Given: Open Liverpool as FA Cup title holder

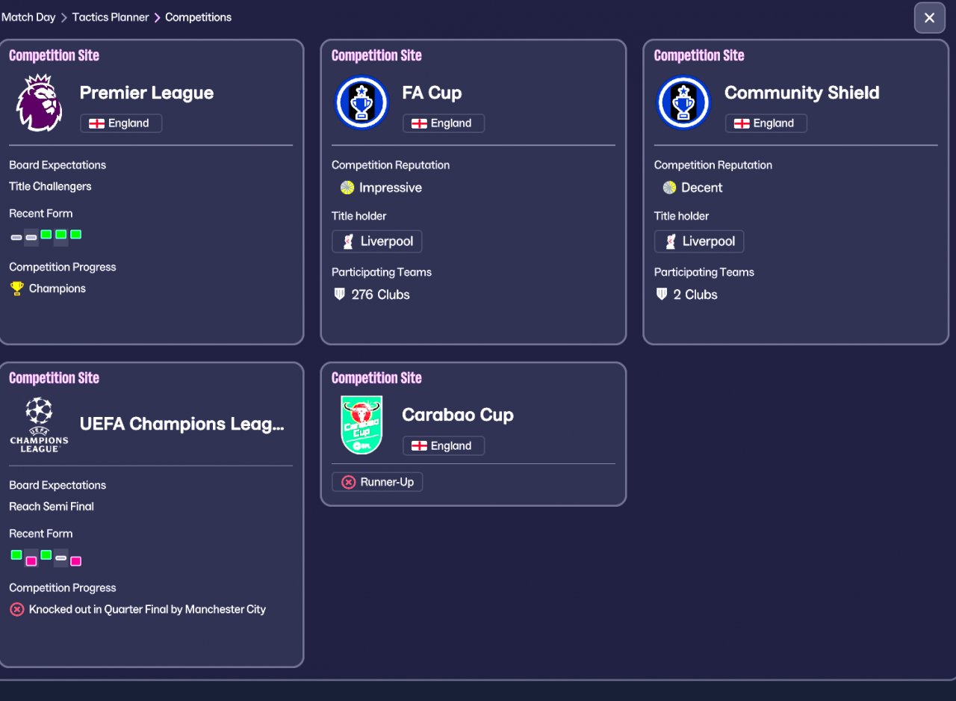Looking at the screenshot, I should coord(377,241).
